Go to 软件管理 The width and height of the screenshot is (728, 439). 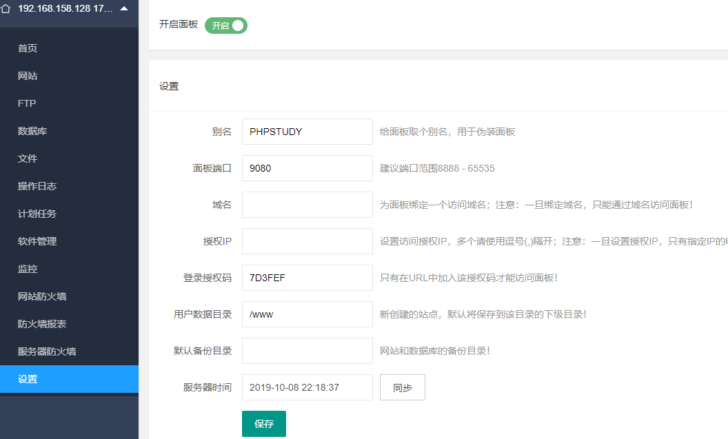click(37, 241)
